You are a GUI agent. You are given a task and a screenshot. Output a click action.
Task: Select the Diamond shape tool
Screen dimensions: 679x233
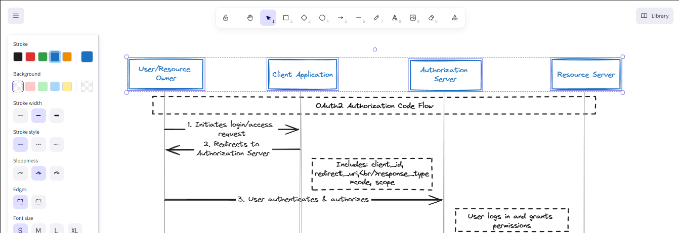[x=305, y=18]
